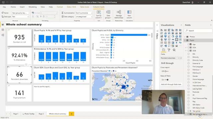Image resolution: width=213 pixels, height=119 pixels.
Task: Open the Format paint roller pane
Action: (x=169, y=50)
